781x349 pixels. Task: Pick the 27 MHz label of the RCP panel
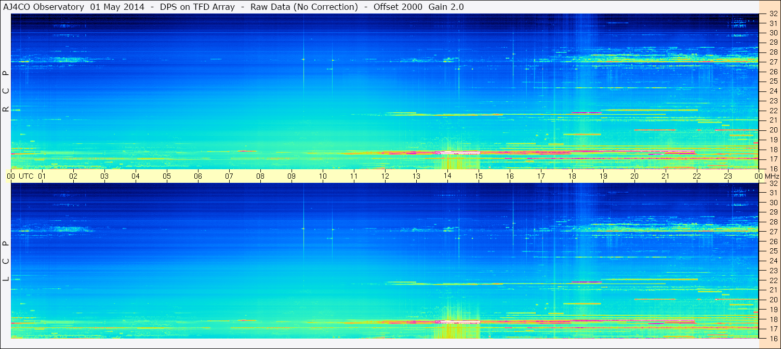pyautogui.click(x=773, y=62)
